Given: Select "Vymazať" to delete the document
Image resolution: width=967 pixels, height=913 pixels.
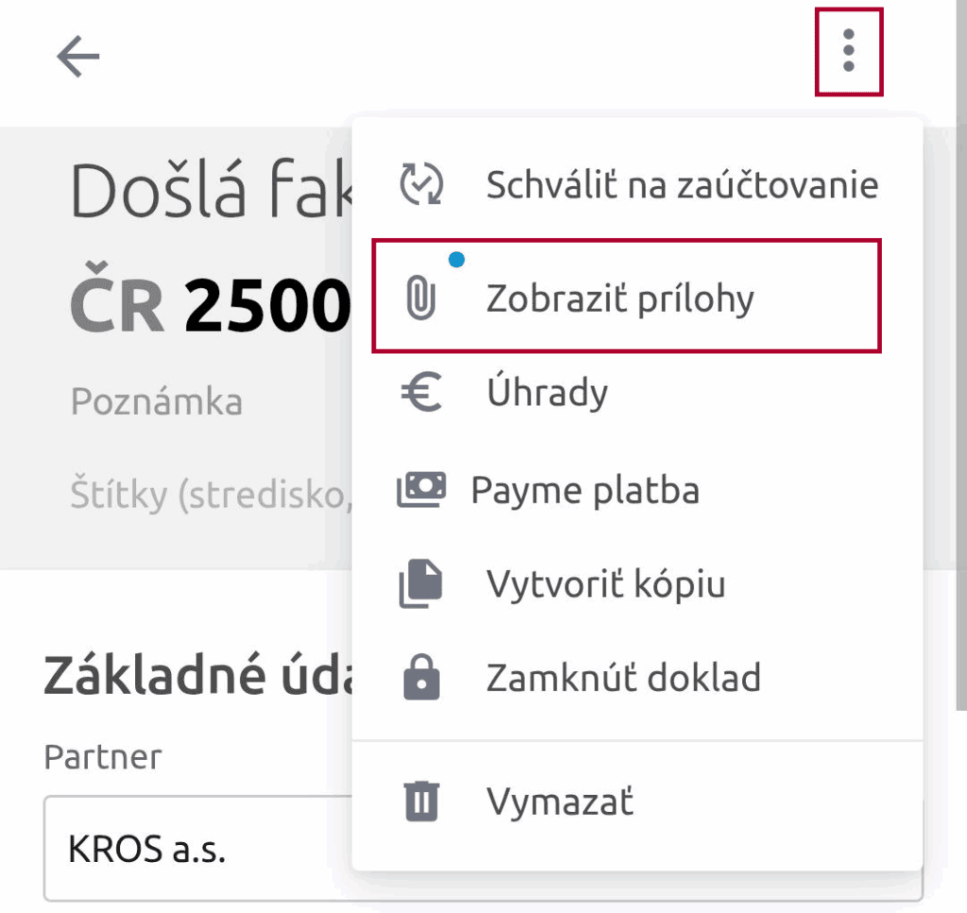Looking at the screenshot, I should click(x=560, y=803).
